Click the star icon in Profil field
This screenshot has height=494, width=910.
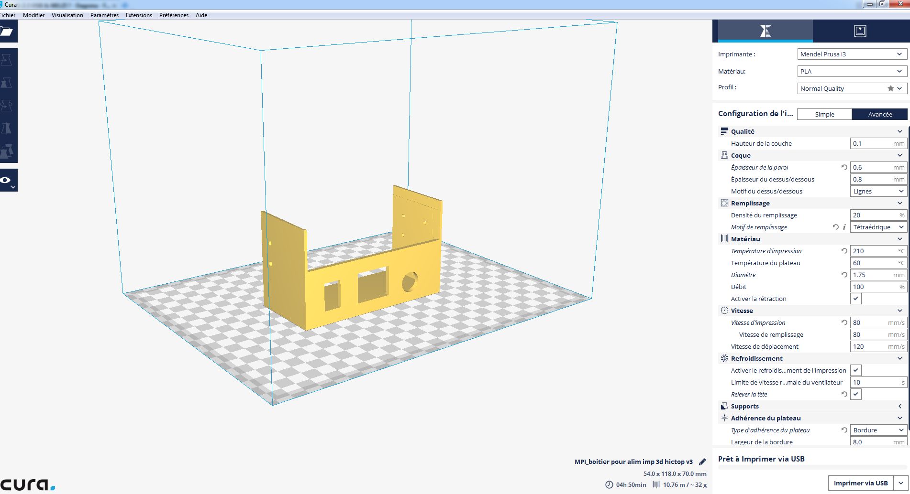890,88
